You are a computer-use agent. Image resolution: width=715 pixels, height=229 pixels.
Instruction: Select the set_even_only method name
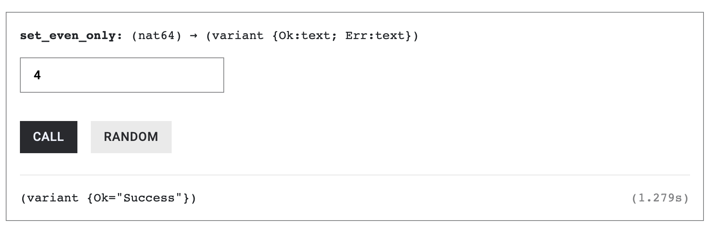(68, 36)
